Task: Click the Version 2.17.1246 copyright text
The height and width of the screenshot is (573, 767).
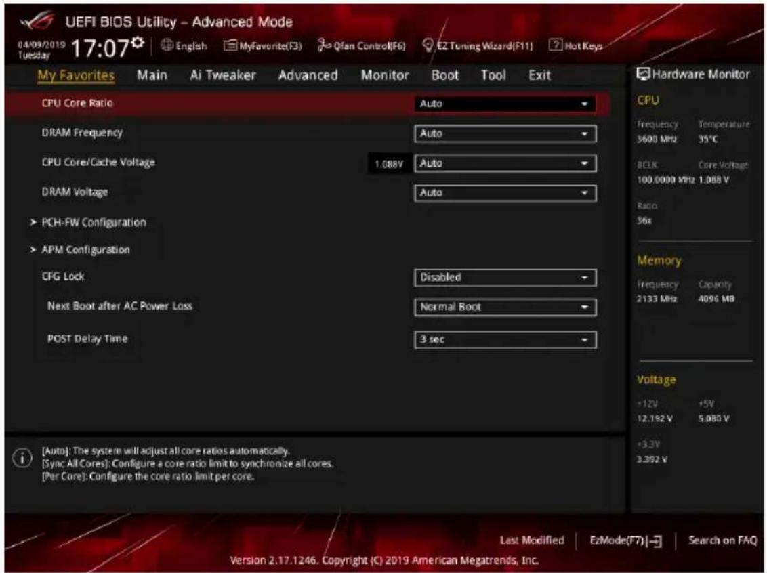Action: [x=384, y=560]
